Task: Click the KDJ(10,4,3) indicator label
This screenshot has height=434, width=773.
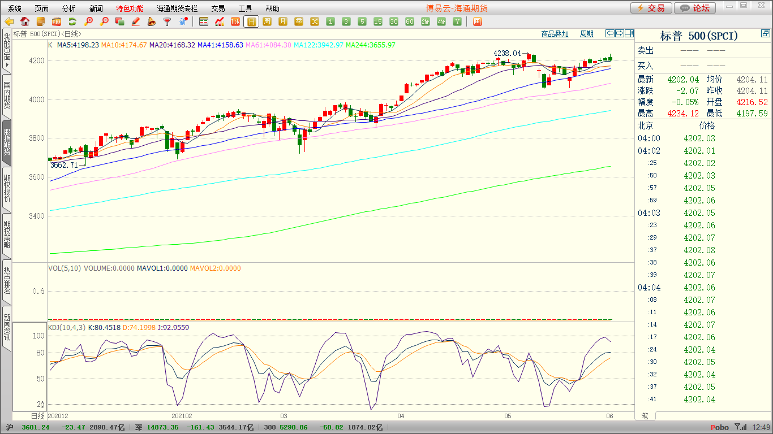Action: (x=67, y=327)
